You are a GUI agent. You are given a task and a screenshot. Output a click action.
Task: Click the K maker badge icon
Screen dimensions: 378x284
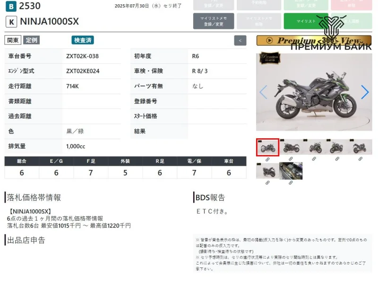point(11,22)
